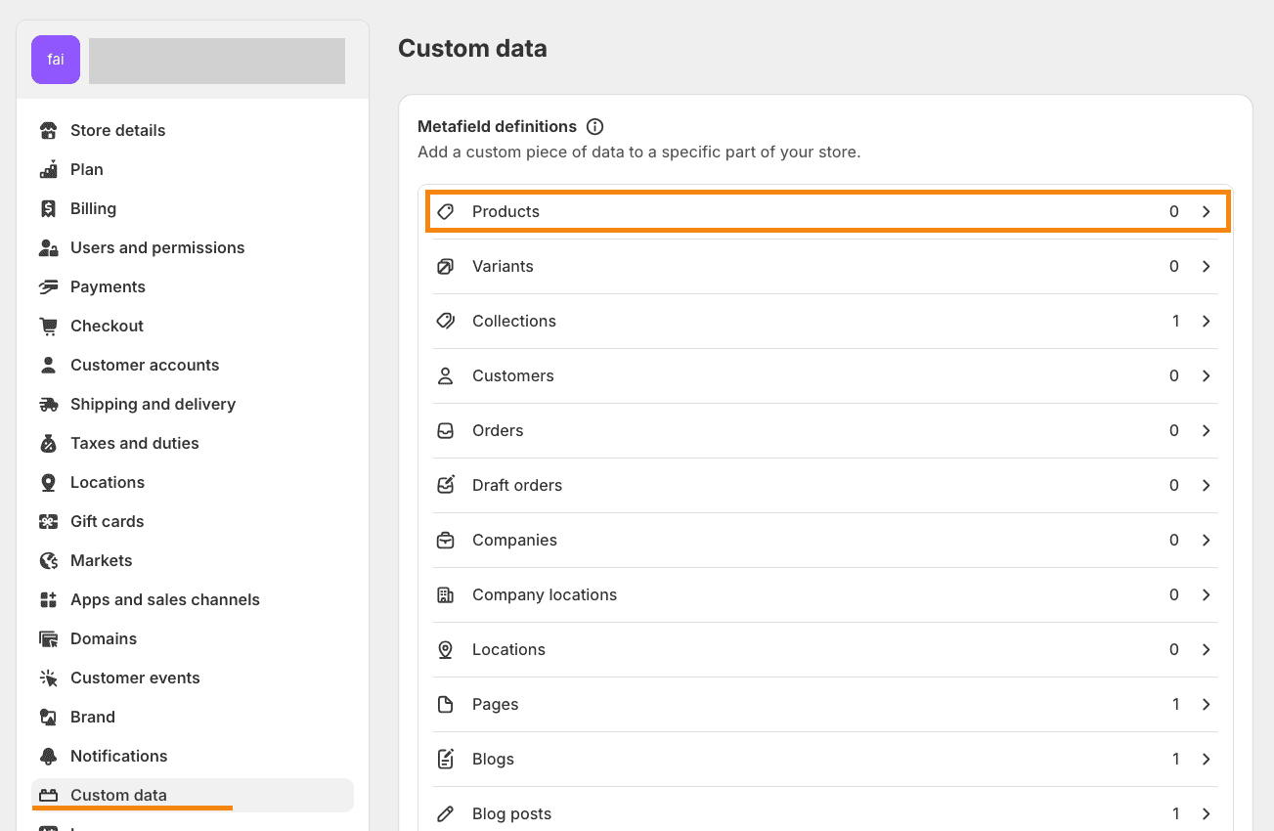Screen dimensions: 1274x831
Task: Select Taxes and duties in sidebar
Action: (193, 443)
